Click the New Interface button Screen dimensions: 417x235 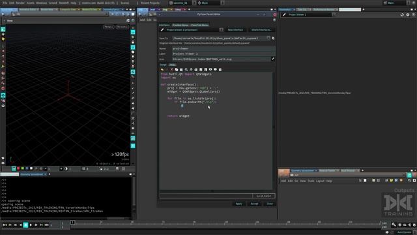[235, 30]
